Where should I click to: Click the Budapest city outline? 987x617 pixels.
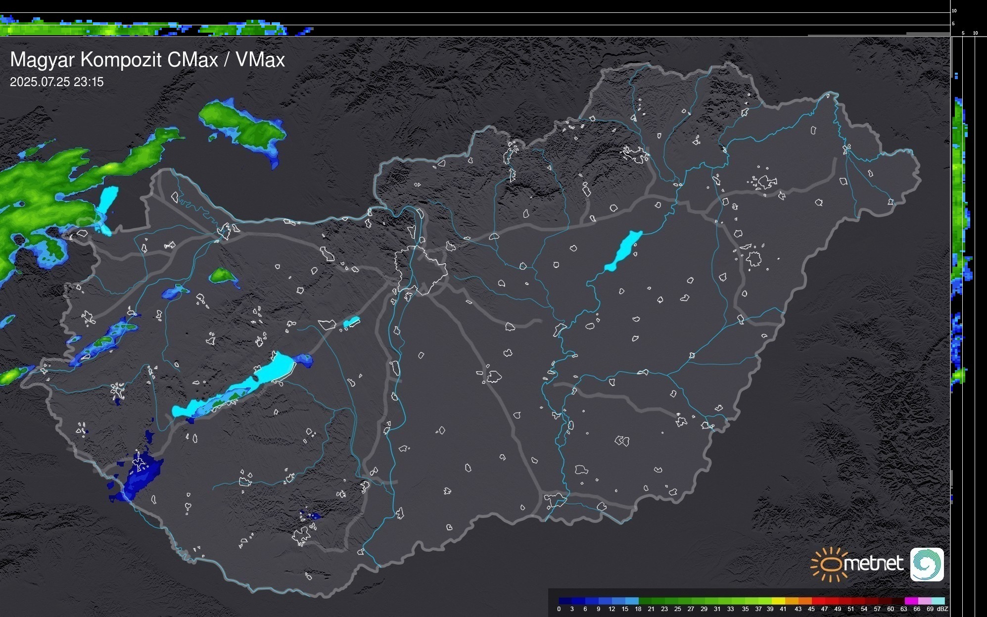(421, 270)
